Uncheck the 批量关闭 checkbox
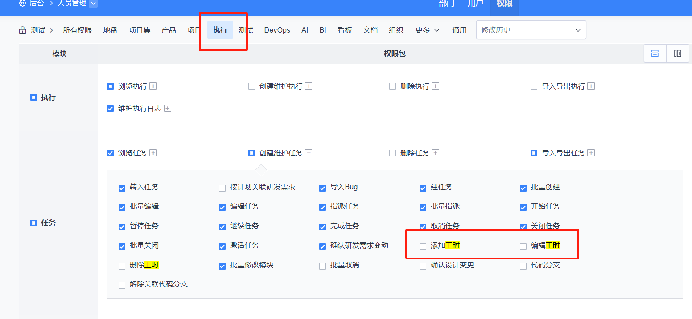692x319 pixels. (x=122, y=246)
